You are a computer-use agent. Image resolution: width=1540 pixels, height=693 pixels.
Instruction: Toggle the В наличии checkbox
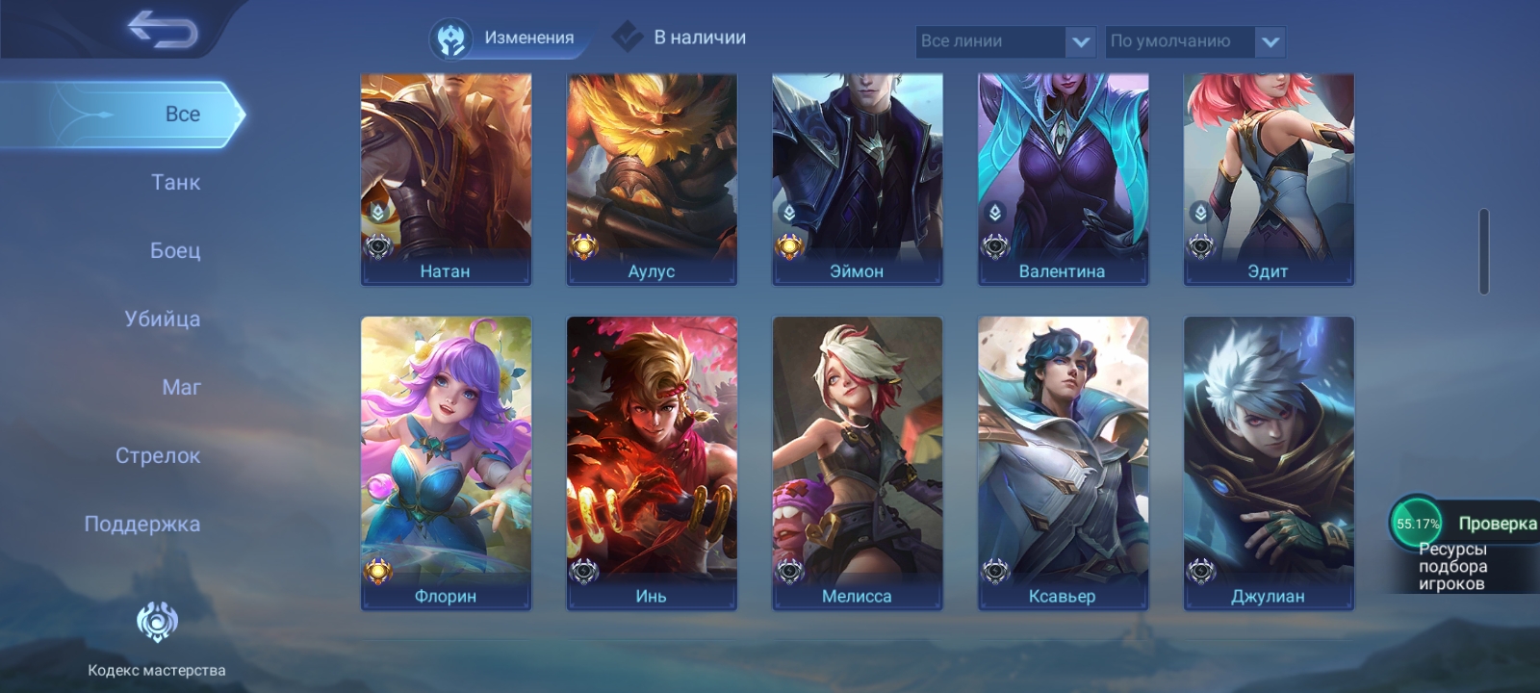pos(628,37)
